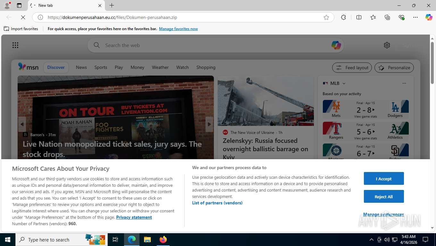
Task: Click the taskbar search box
Action: pos(61,240)
